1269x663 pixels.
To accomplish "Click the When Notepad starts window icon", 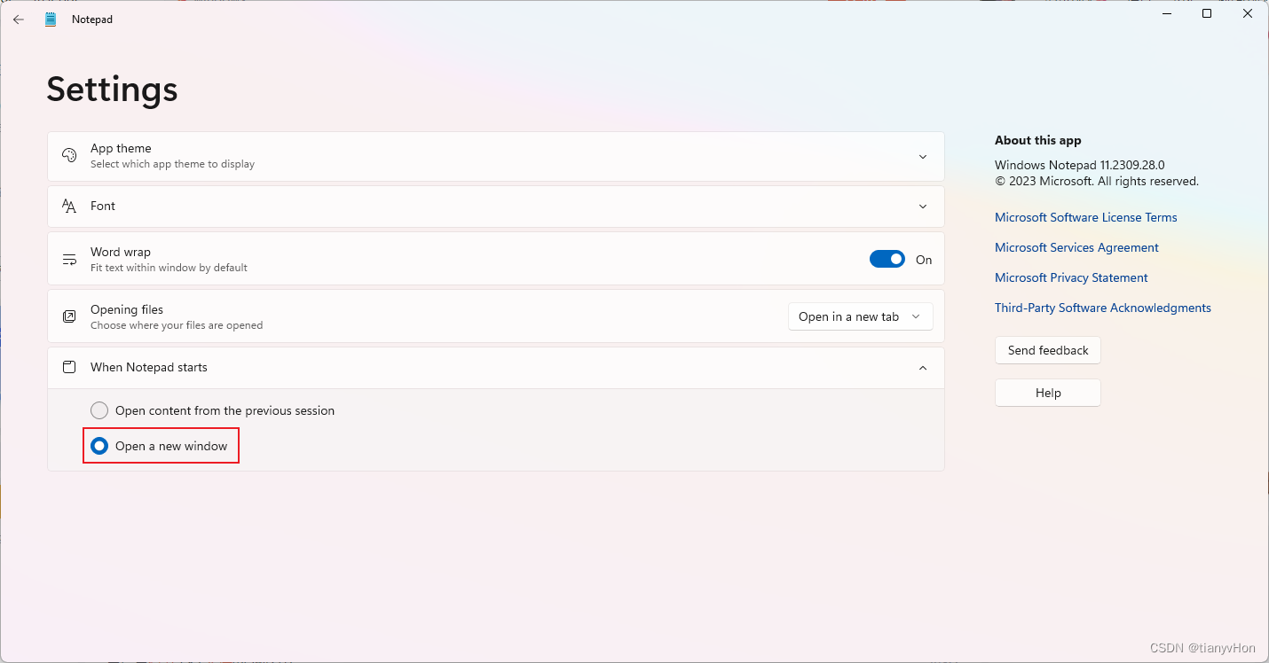I will [69, 367].
